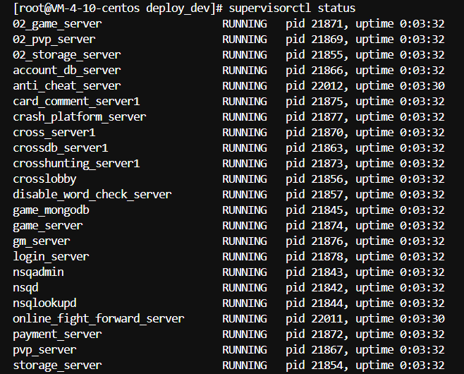
Task: Click the payment_server process name
Action: click(57, 334)
